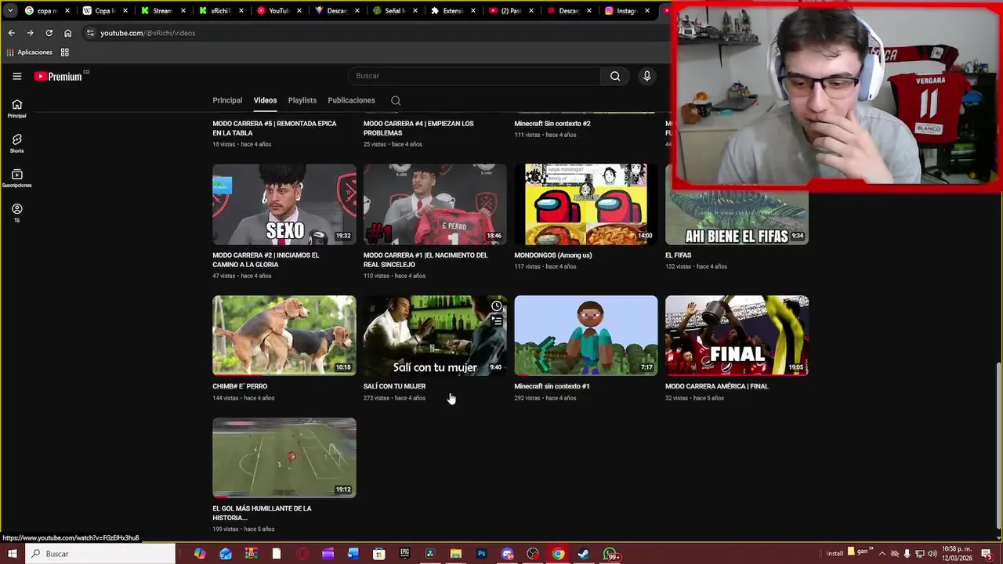Play the Among Us thumbnail video

pos(585,204)
